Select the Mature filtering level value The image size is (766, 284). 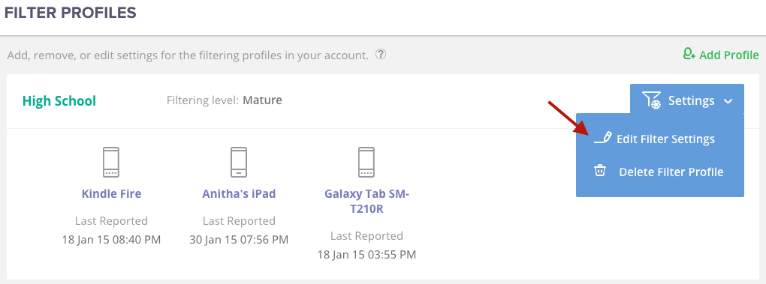(x=262, y=100)
